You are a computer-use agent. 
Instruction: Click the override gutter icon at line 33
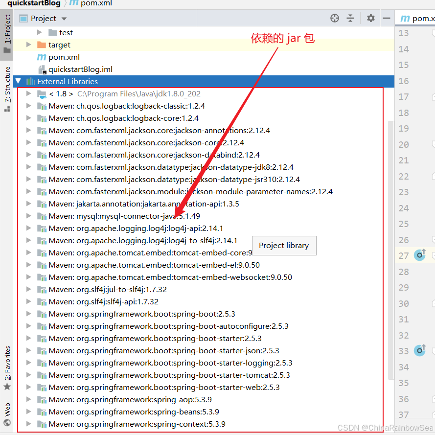[x=420, y=350]
